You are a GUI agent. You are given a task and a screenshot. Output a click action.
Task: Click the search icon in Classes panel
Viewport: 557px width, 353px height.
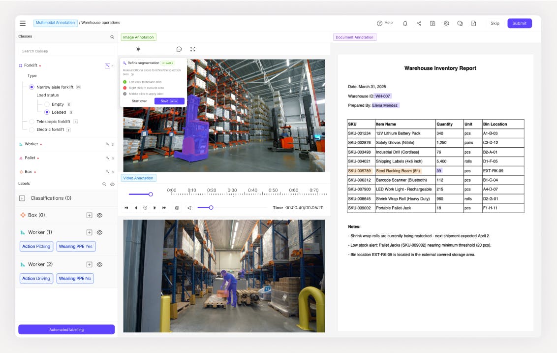click(112, 37)
